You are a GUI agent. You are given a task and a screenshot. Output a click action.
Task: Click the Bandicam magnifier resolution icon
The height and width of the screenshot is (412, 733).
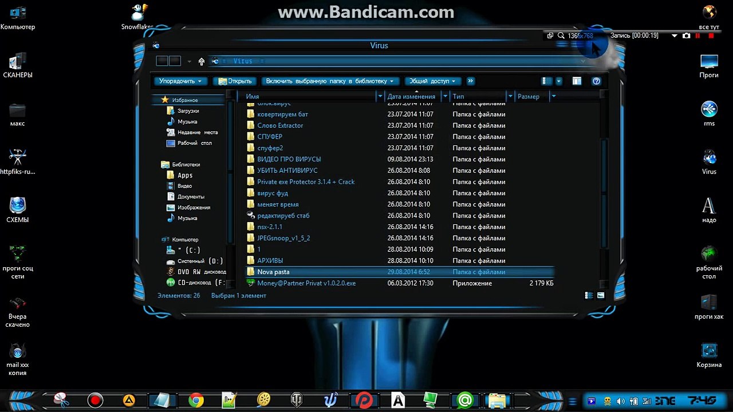pos(561,35)
